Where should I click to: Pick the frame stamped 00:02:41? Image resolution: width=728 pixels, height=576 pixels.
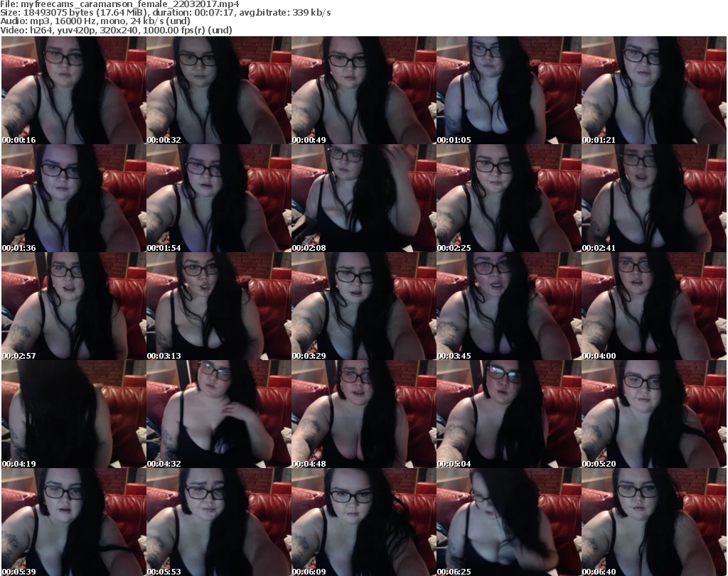654,198
